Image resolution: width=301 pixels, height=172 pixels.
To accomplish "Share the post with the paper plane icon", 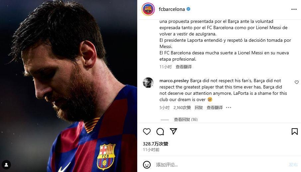I will point(173,131).
